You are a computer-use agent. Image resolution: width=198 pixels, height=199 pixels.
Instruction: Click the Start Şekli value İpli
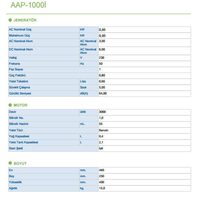tap(101, 148)
